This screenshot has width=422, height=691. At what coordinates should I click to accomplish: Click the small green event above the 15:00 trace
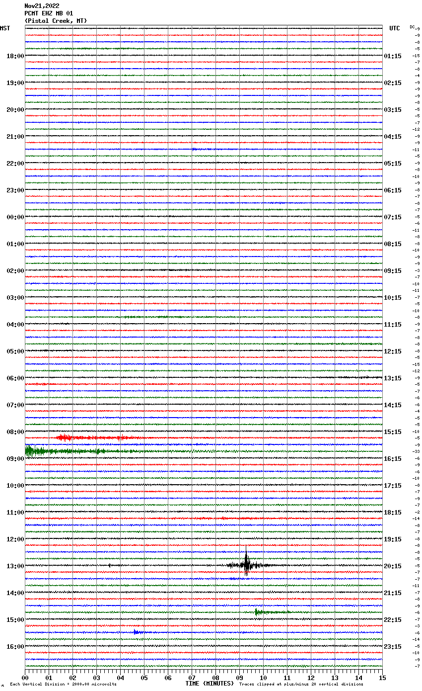(x=257, y=612)
